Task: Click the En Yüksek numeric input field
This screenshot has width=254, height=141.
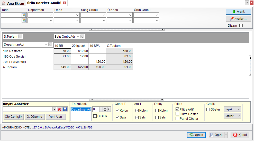Action: [x=96, y=109]
